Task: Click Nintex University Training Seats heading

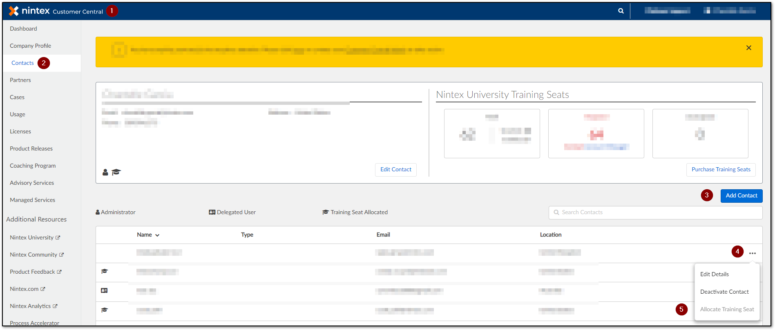Action: pos(503,95)
